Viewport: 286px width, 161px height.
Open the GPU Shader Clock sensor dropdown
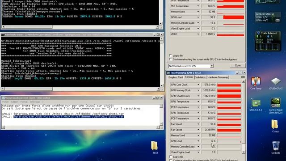198,96
